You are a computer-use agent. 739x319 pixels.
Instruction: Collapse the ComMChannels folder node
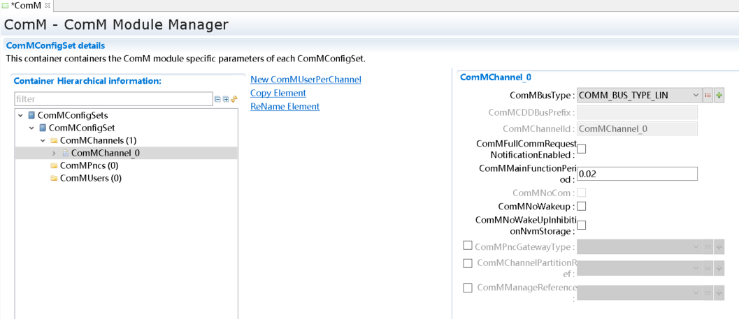(43, 140)
